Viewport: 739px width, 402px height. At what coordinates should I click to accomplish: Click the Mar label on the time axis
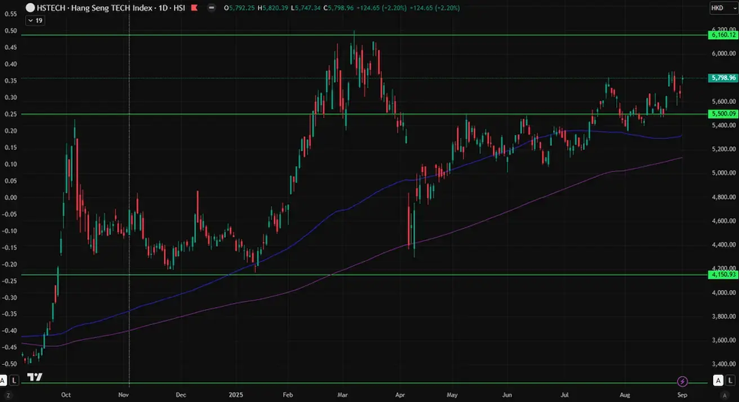[x=344, y=395]
